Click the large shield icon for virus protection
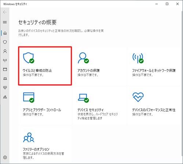The image size is (183, 164). pyautogui.click(x=29, y=58)
